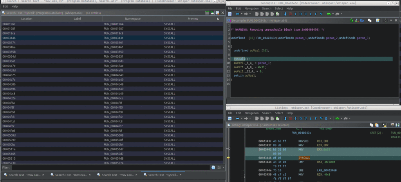Click the Filter text input field
The height and width of the screenshot is (182, 401).
click(110, 167)
